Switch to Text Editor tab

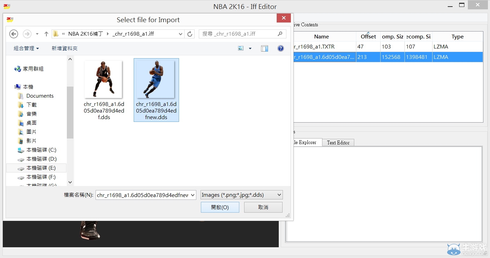pyautogui.click(x=338, y=143)
